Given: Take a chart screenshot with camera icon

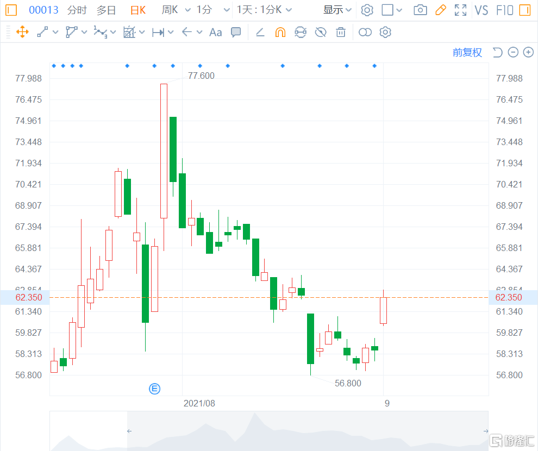Looking at the screenshot, I should point(420,10).
